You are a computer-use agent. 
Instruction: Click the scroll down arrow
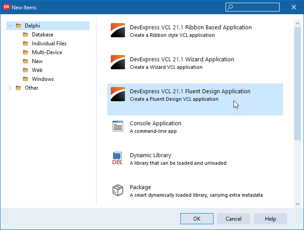[x=297, y=204]
